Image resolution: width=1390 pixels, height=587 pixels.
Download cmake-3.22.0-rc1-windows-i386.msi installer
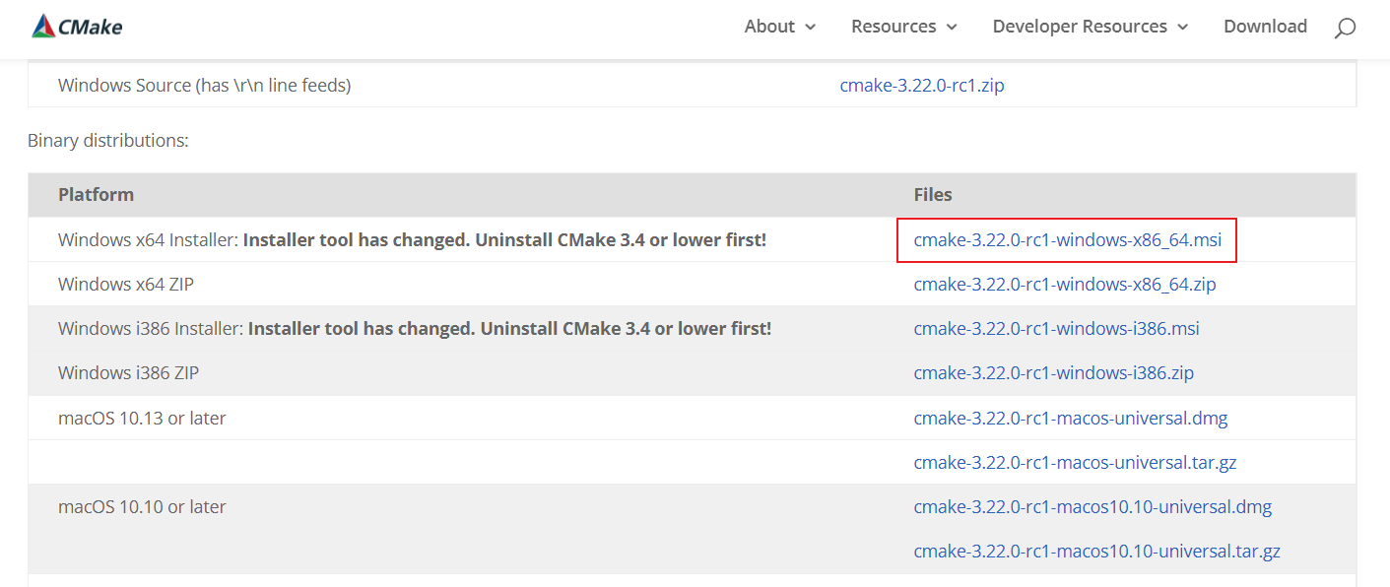click(1056, 329)
